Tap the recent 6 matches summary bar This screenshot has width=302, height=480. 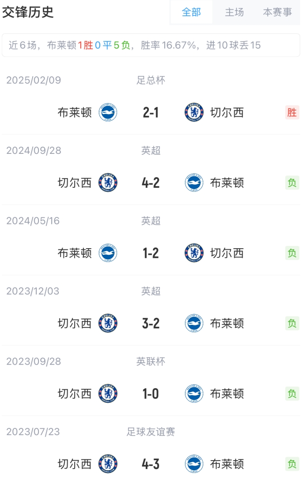click(x=151, y=45)
